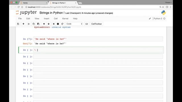Click the Python logo at the top right
The height and width of the screenshot is (102, 182).
(x=164, y=12)
